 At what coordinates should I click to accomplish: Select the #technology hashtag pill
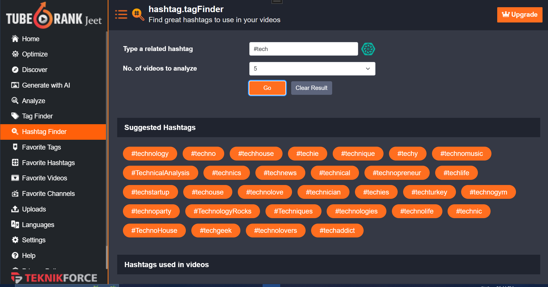pos(150,154)
